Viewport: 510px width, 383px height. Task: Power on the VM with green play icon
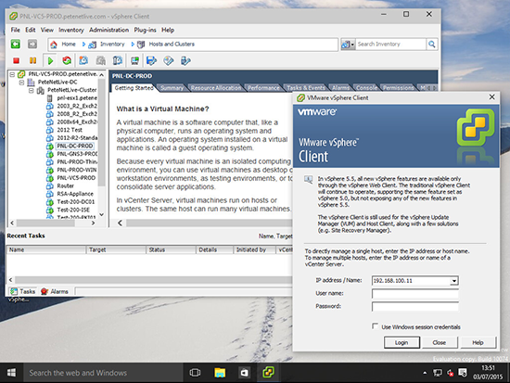[x=50, y=60]
